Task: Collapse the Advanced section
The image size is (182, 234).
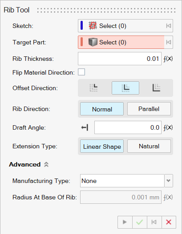Action: point(46,164)
